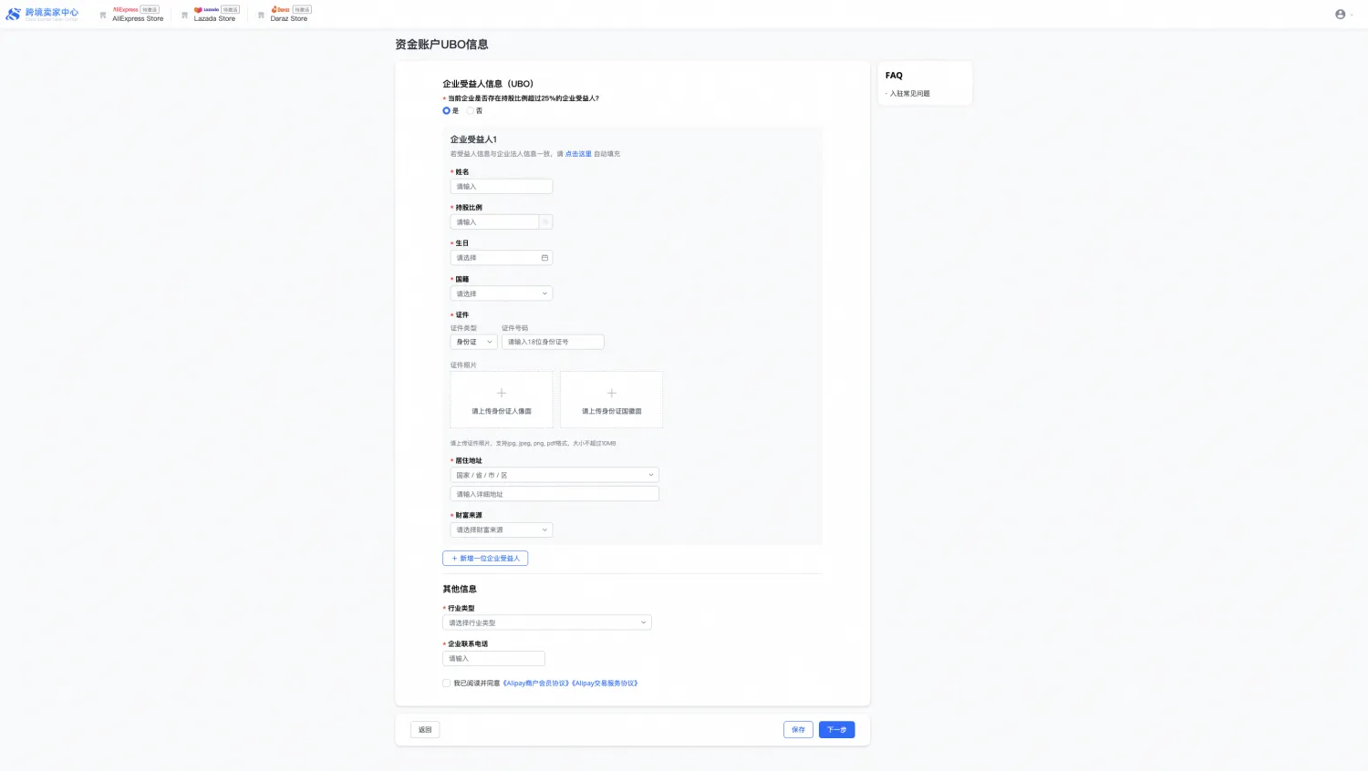The image size is (1368, 771).
Task: Open the user account avatar menu
Action: 1340,14
